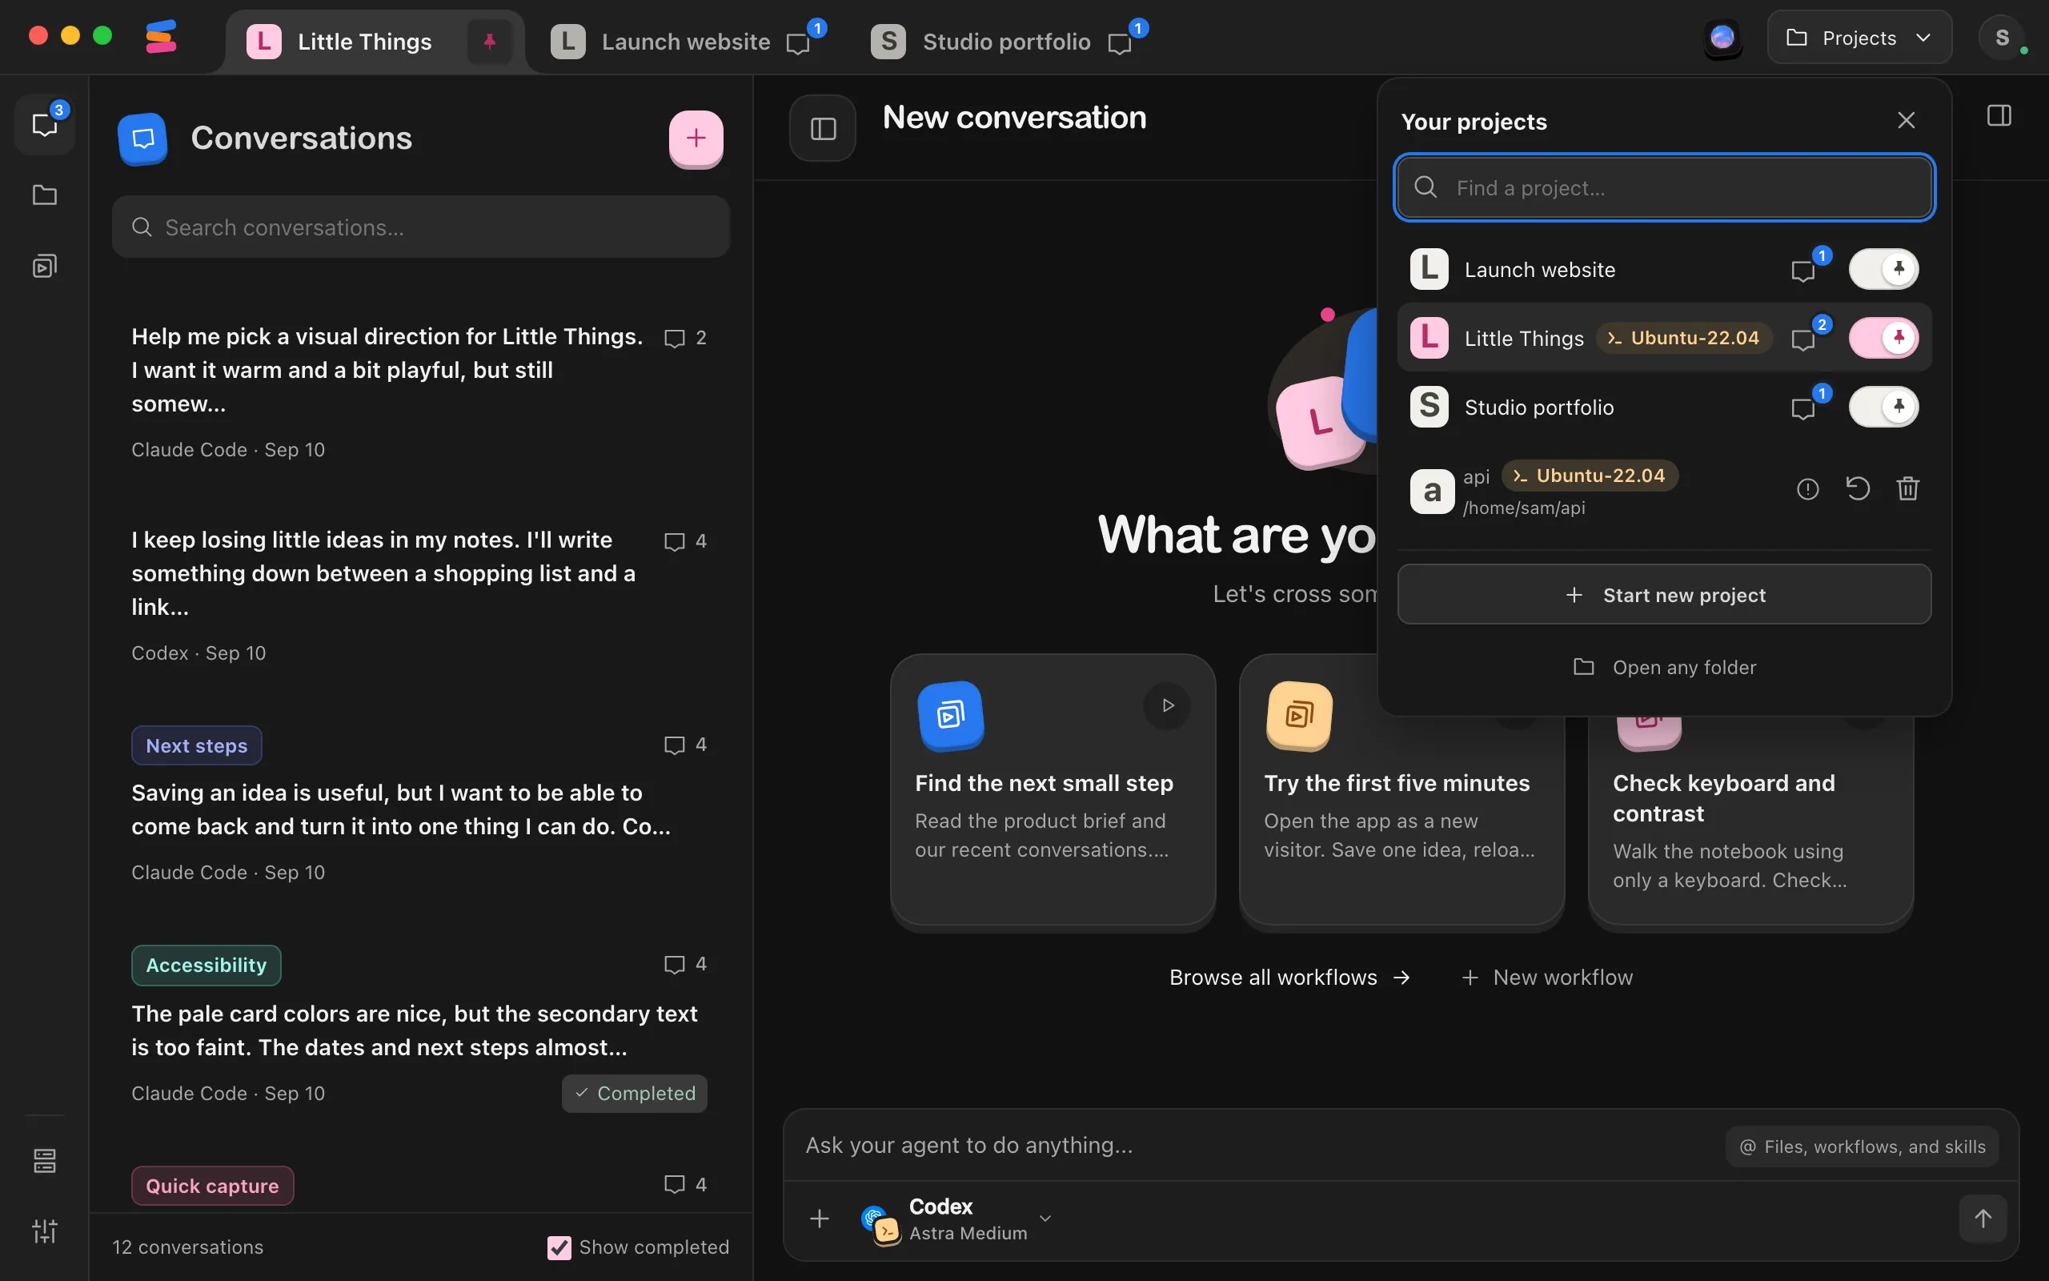
Task: Click the Files, workflows, and skills chip
Action: coord(1862,1146)
